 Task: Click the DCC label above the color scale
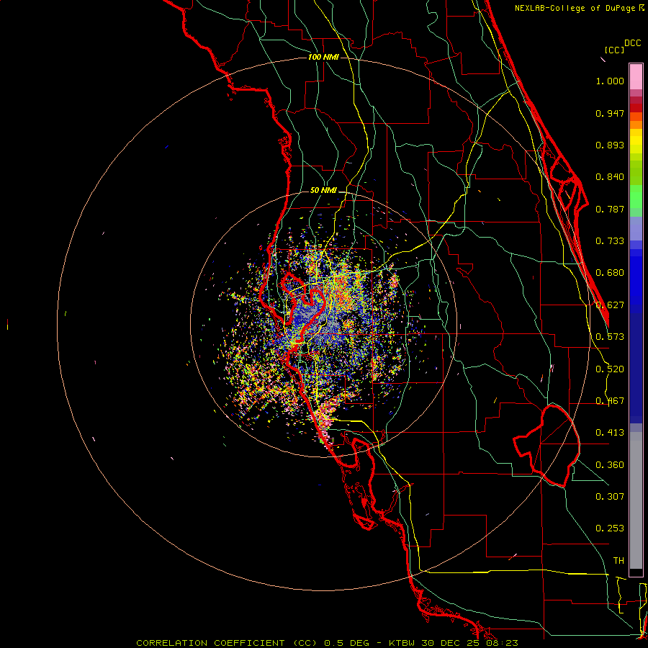[632, 43]
